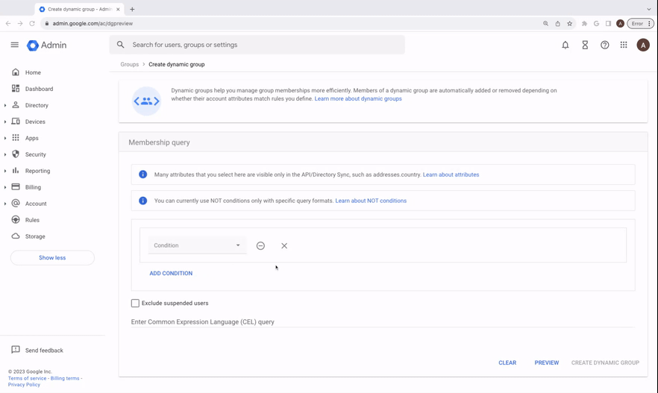The height and width of the screenshot is (393, 658).
Task: Expand the Reporting section
Action: [5, 171]
